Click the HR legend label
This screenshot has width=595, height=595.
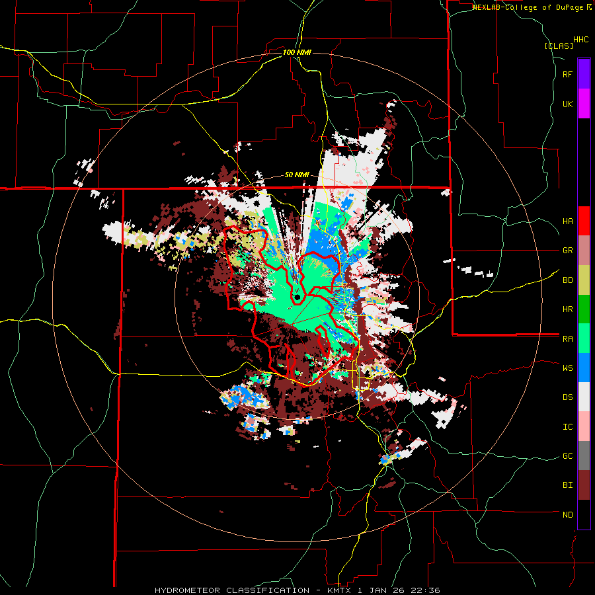(x=568, y=309)
